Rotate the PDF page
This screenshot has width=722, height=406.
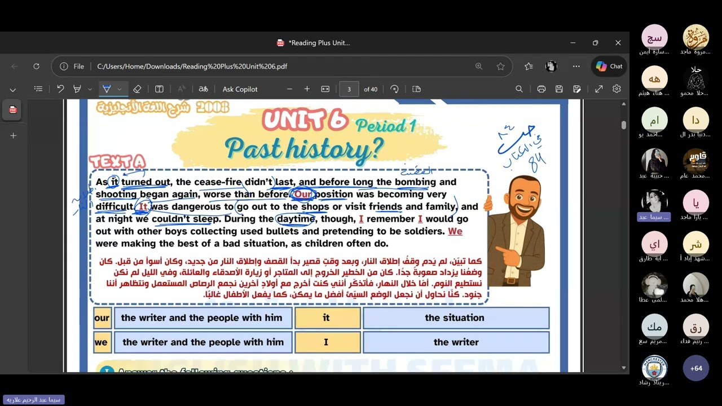(x=394, y=89)
